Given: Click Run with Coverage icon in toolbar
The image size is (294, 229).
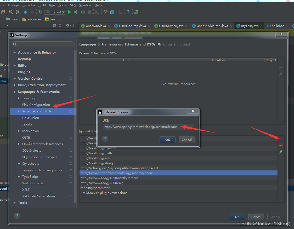Looking at the screenshot, I should click(82, 12).
